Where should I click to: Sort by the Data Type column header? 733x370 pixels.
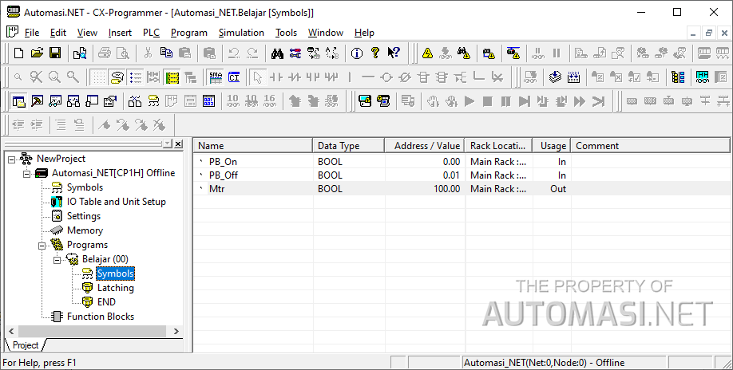pos(348,146)
